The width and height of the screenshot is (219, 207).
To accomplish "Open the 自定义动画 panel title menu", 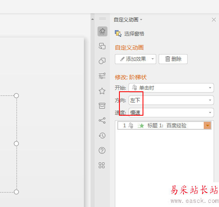I will click(x=128, y=20).
